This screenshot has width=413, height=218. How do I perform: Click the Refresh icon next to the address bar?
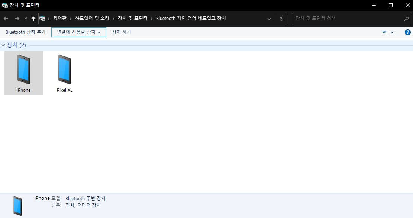pos(281,18)
